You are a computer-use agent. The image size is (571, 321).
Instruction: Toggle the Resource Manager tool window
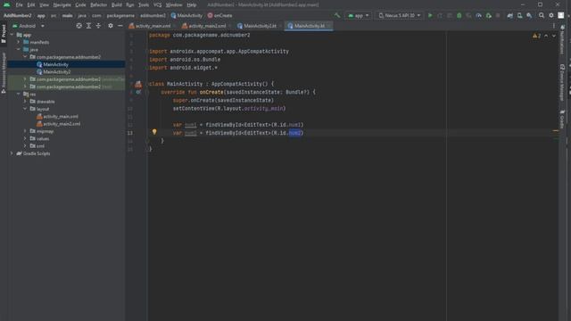click(x=4, y=73)
